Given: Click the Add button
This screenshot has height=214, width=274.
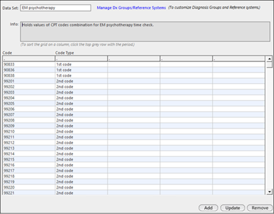Looking at the screenshot, I should (x=208, y=208).
